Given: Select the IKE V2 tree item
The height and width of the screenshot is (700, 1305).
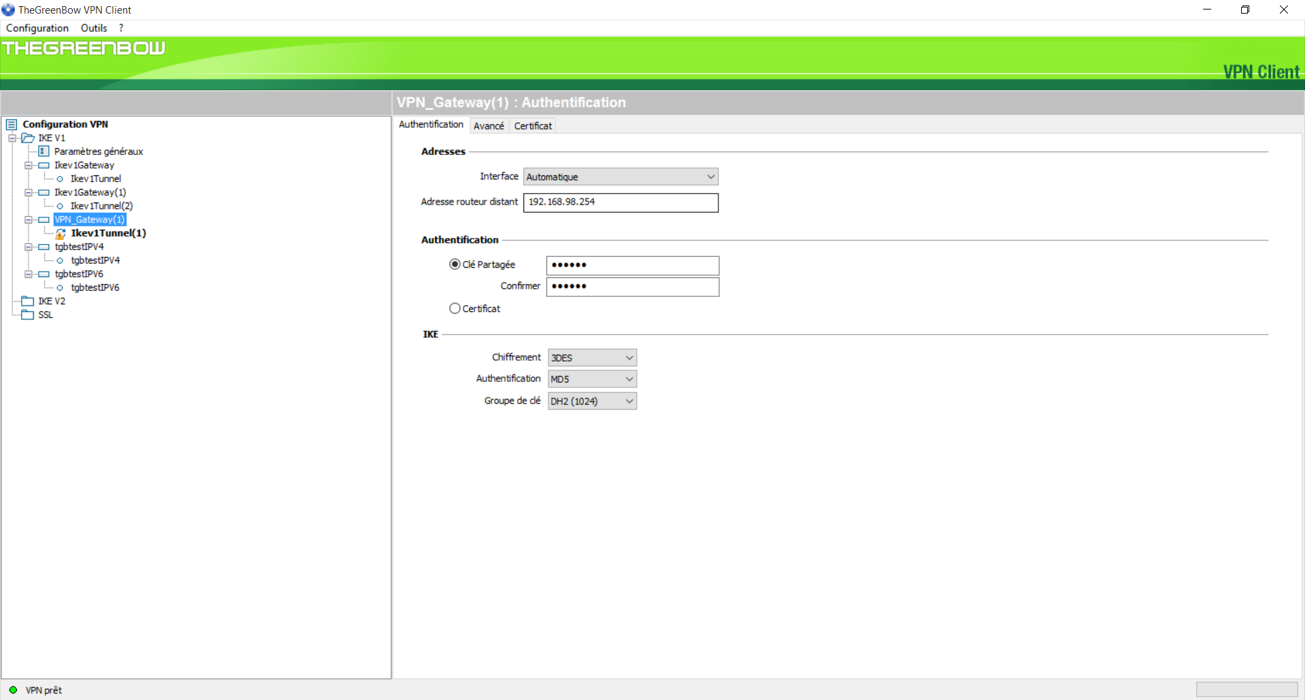Looking at the screenshot, I should tap(52, 301).
